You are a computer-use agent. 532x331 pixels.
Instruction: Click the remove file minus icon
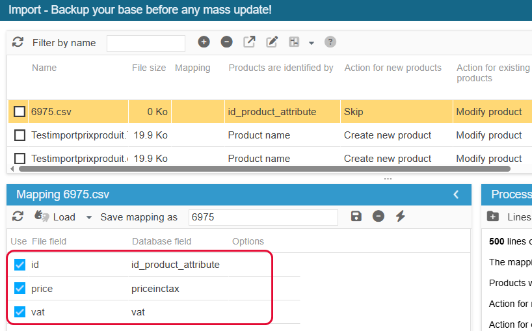(x=226, y=42)
